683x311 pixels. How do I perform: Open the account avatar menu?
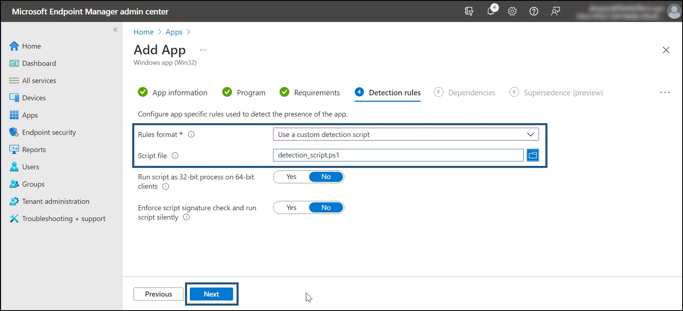(673, 11)
